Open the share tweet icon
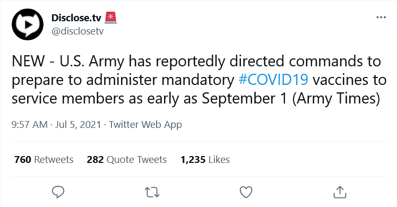Image resolution: width=397 pixels, height=207 pixels. click(340, 192)
